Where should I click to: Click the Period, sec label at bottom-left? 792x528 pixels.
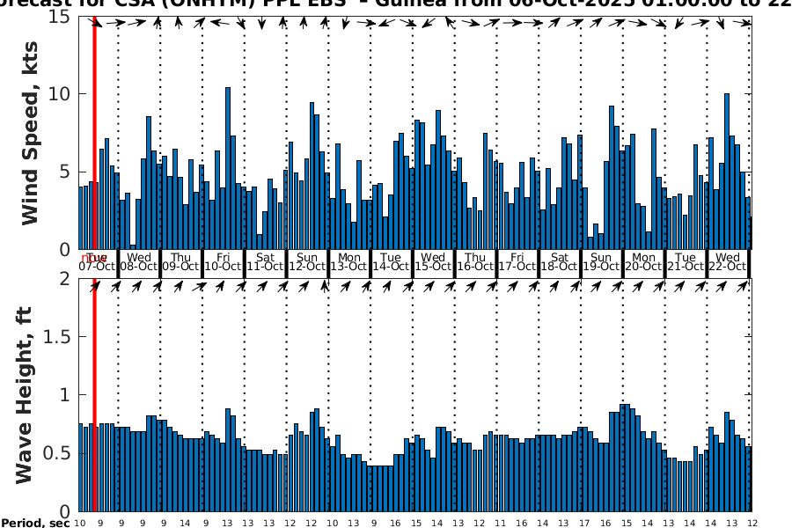35,523
